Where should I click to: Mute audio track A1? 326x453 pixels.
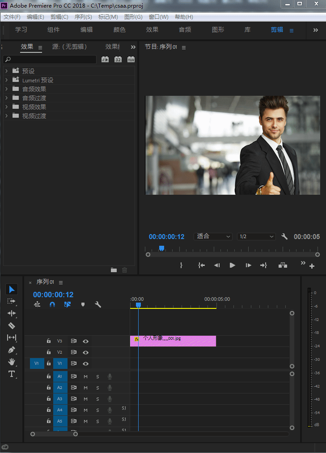(x=86, y=377)
